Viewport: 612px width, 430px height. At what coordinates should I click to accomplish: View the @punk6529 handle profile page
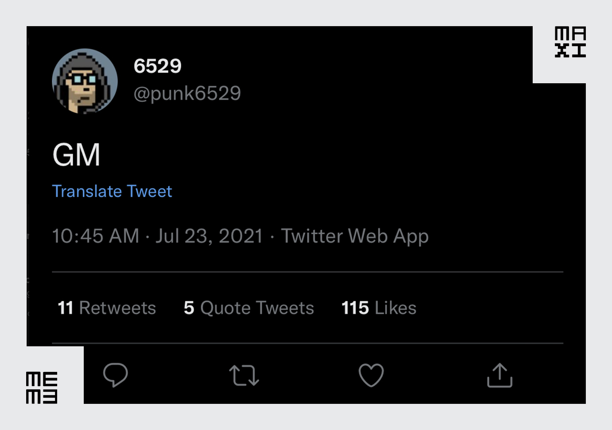point(187,93)
